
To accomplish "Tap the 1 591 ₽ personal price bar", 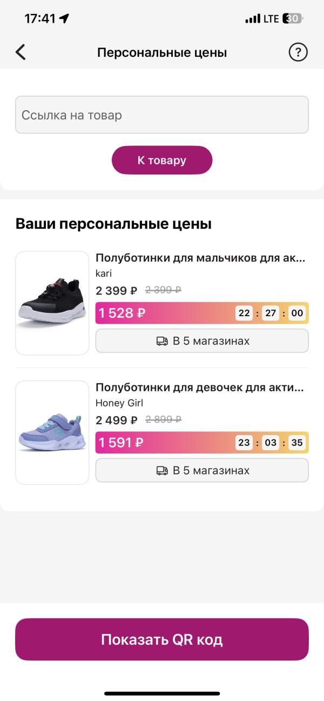I will coord(162,443).
